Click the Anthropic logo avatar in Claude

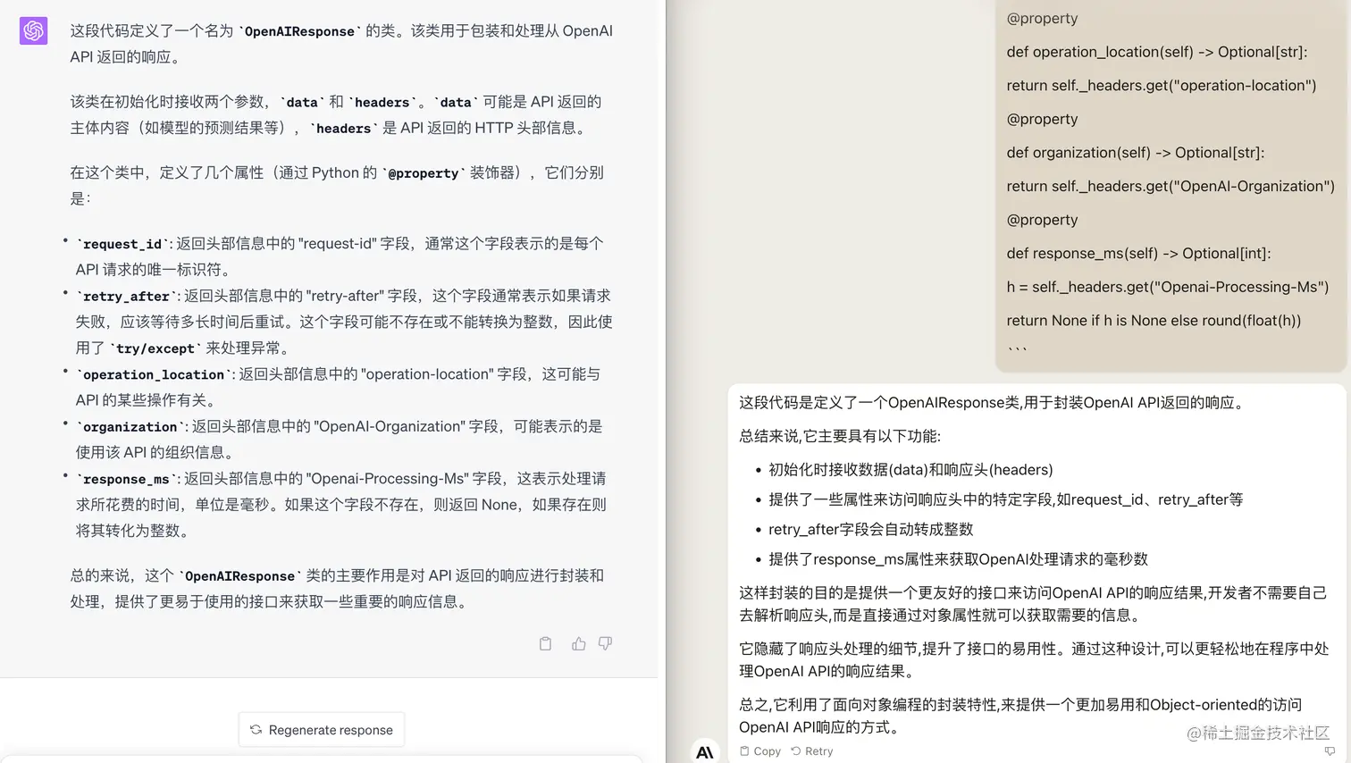tap(705, 751)
